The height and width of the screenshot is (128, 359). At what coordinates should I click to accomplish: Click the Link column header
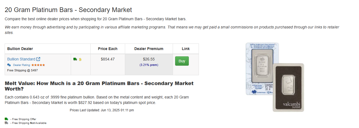click(186, 49)
